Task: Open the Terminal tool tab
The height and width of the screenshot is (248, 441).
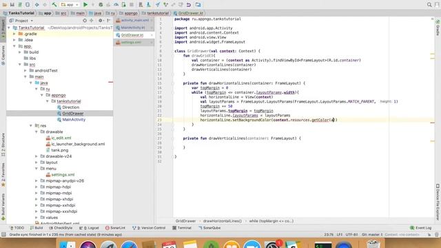Action: point(182,228)
